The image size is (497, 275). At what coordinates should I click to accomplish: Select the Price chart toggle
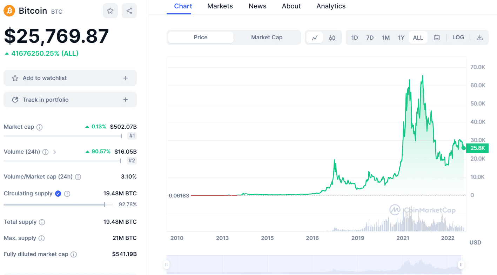click(x=201, y=37)
